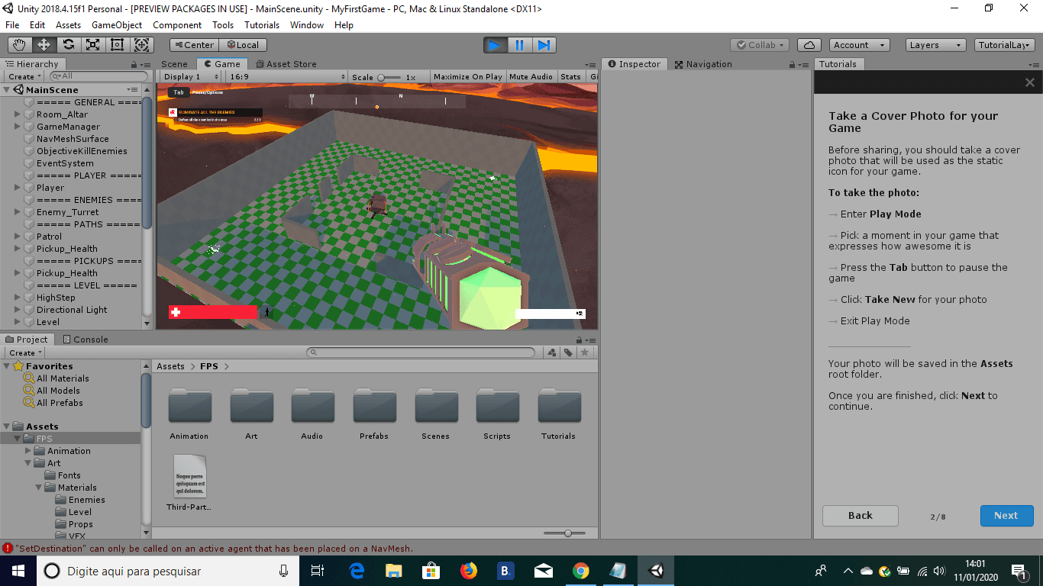
Task: Toggle Maximize On Play
Action: point(467,77)
